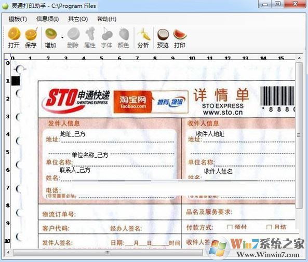308x262 pixels.
Task: Add an item with the kiwi 增加 icon
Action: click(x=51, y=37)
